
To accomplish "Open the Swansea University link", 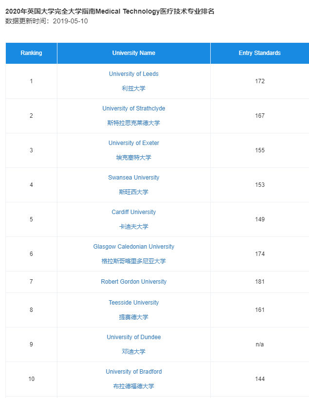I will [133, 178].
